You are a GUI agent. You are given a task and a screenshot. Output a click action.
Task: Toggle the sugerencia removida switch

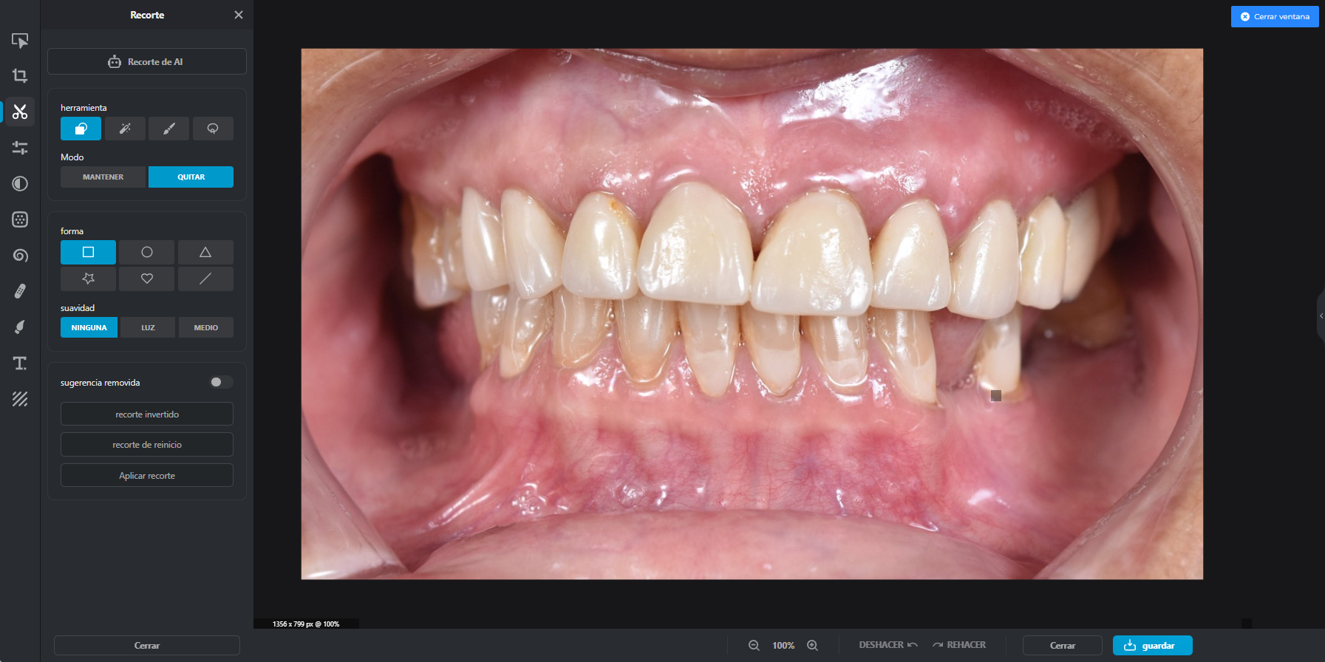(221, 382)
